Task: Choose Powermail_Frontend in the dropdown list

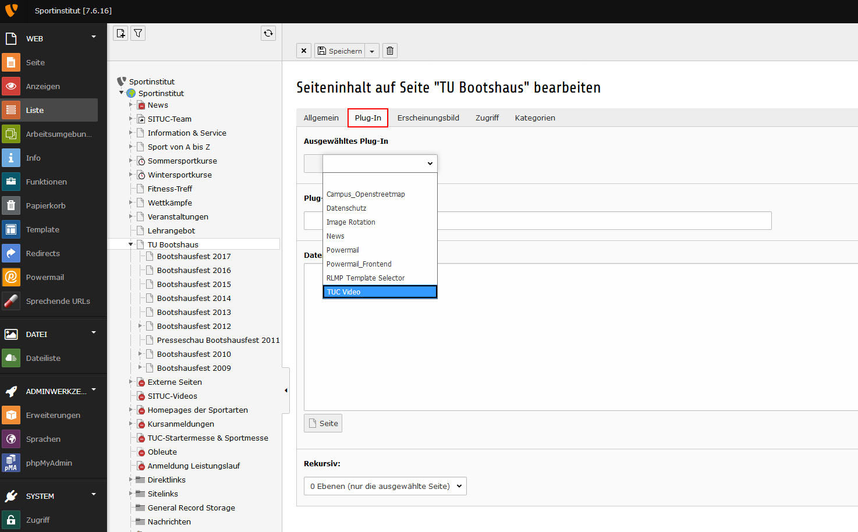Action: click(x=359, y=264)
